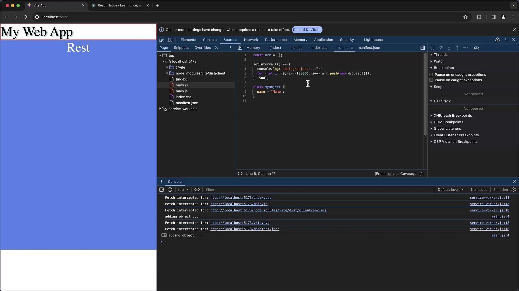Screen dimensions: 519x291
Task: Open Chrome extensions puzzle icon
Action: (x=479, y=17)
